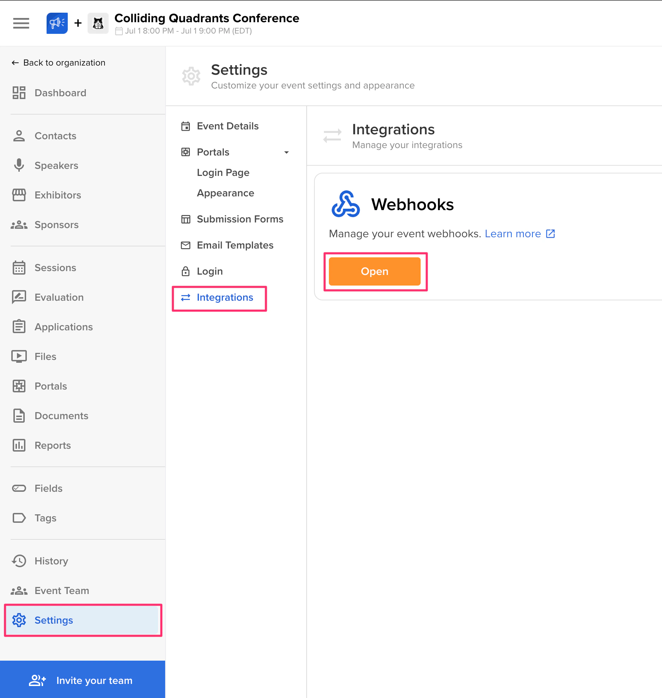662x698 pixels.
Task: Select the Evaluation feedback icon
Action: 19,297
